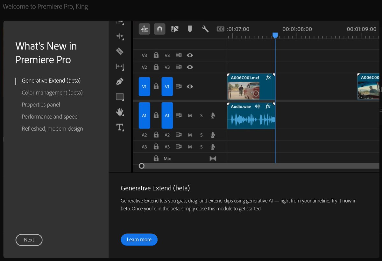Screen dimensions: 382x261
Task: Hide the top V3 track with eye icon
Action: pos(190,55)
